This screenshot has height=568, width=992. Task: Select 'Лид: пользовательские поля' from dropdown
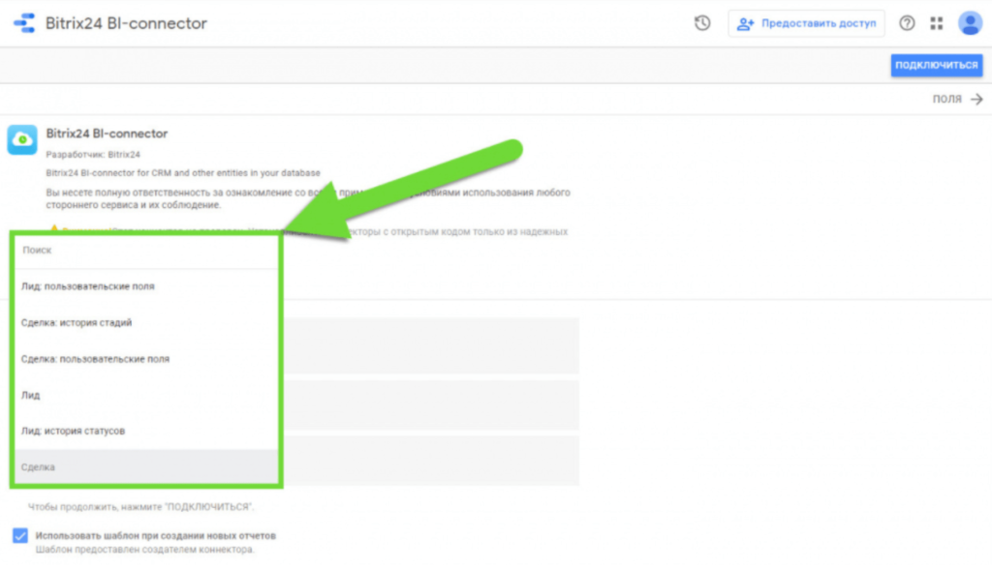point(88,286)
